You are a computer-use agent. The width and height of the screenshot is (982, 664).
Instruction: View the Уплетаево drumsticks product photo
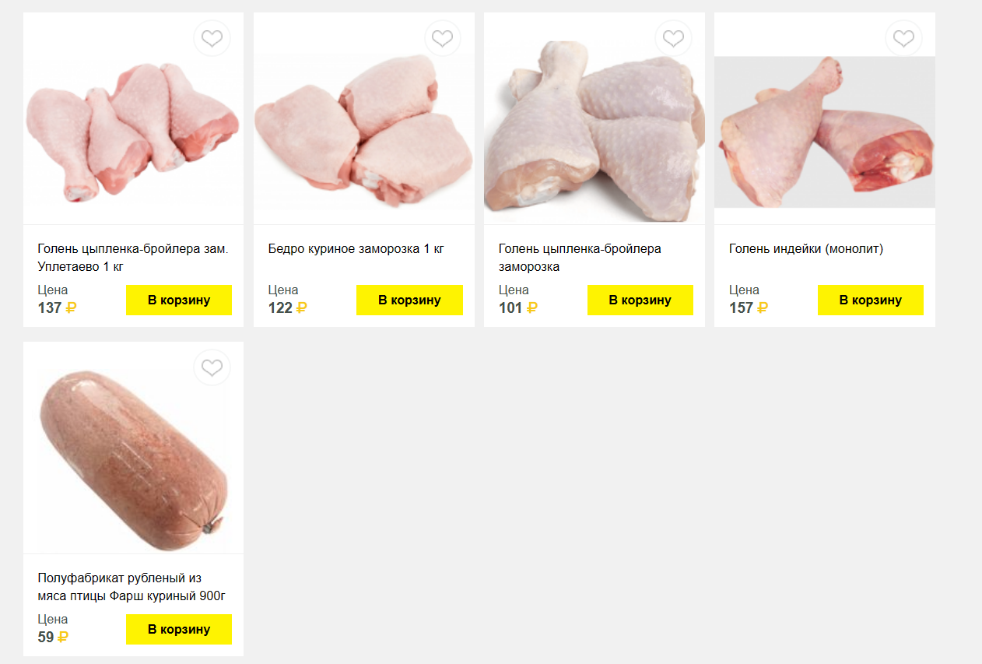(x=133, y=128)
